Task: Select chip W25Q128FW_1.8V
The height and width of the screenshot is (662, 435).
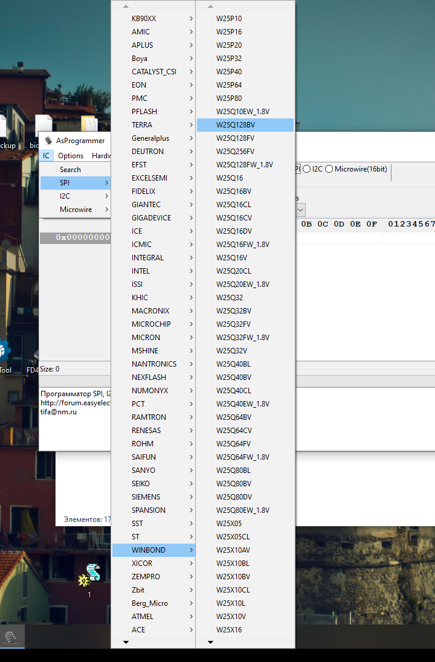Action: point(245,165)
